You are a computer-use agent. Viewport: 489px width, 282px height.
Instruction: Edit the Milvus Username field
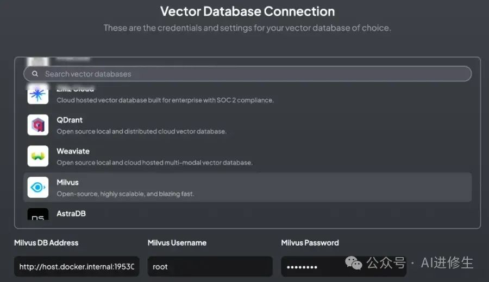[x=210, y=267]
